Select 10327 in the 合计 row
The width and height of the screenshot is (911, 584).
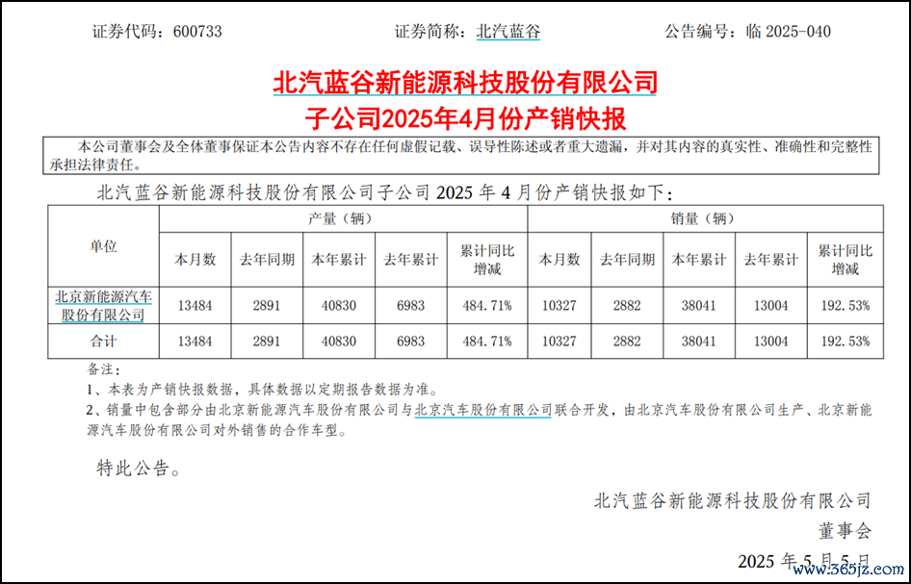pos(560,342)
